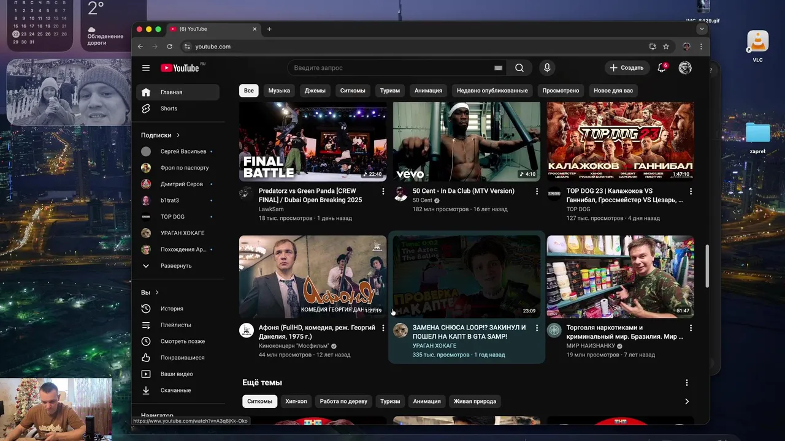Open Плейлисты in the sidebar

point(178,325)
